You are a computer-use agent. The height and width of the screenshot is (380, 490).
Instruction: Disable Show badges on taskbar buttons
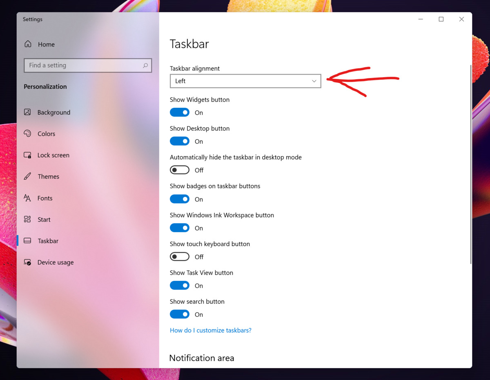(180, 199)
